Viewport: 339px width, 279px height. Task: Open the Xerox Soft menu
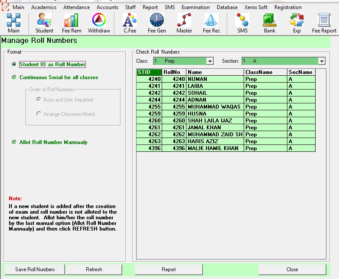coord(256,7)
